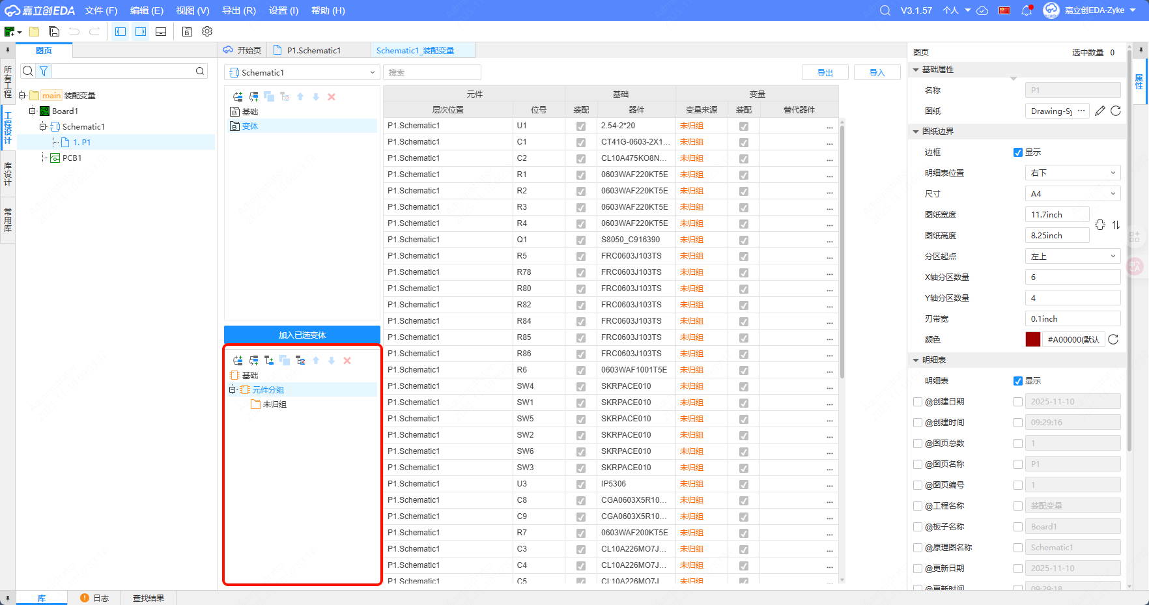Click the 加入已选变体 button

tap(302, 335)
